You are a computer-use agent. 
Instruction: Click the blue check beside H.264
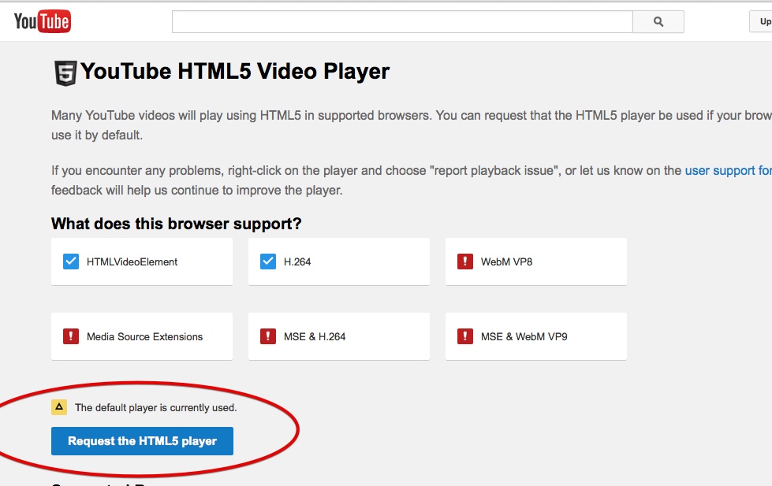click(268, 262)
